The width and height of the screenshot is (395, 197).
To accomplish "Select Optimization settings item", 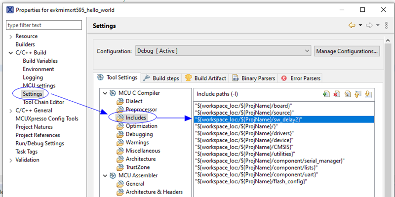I will 142,126.
